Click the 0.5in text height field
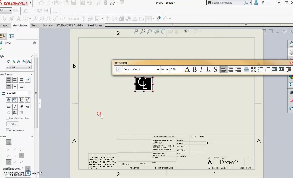293x178 pixels. coord(176,69)
